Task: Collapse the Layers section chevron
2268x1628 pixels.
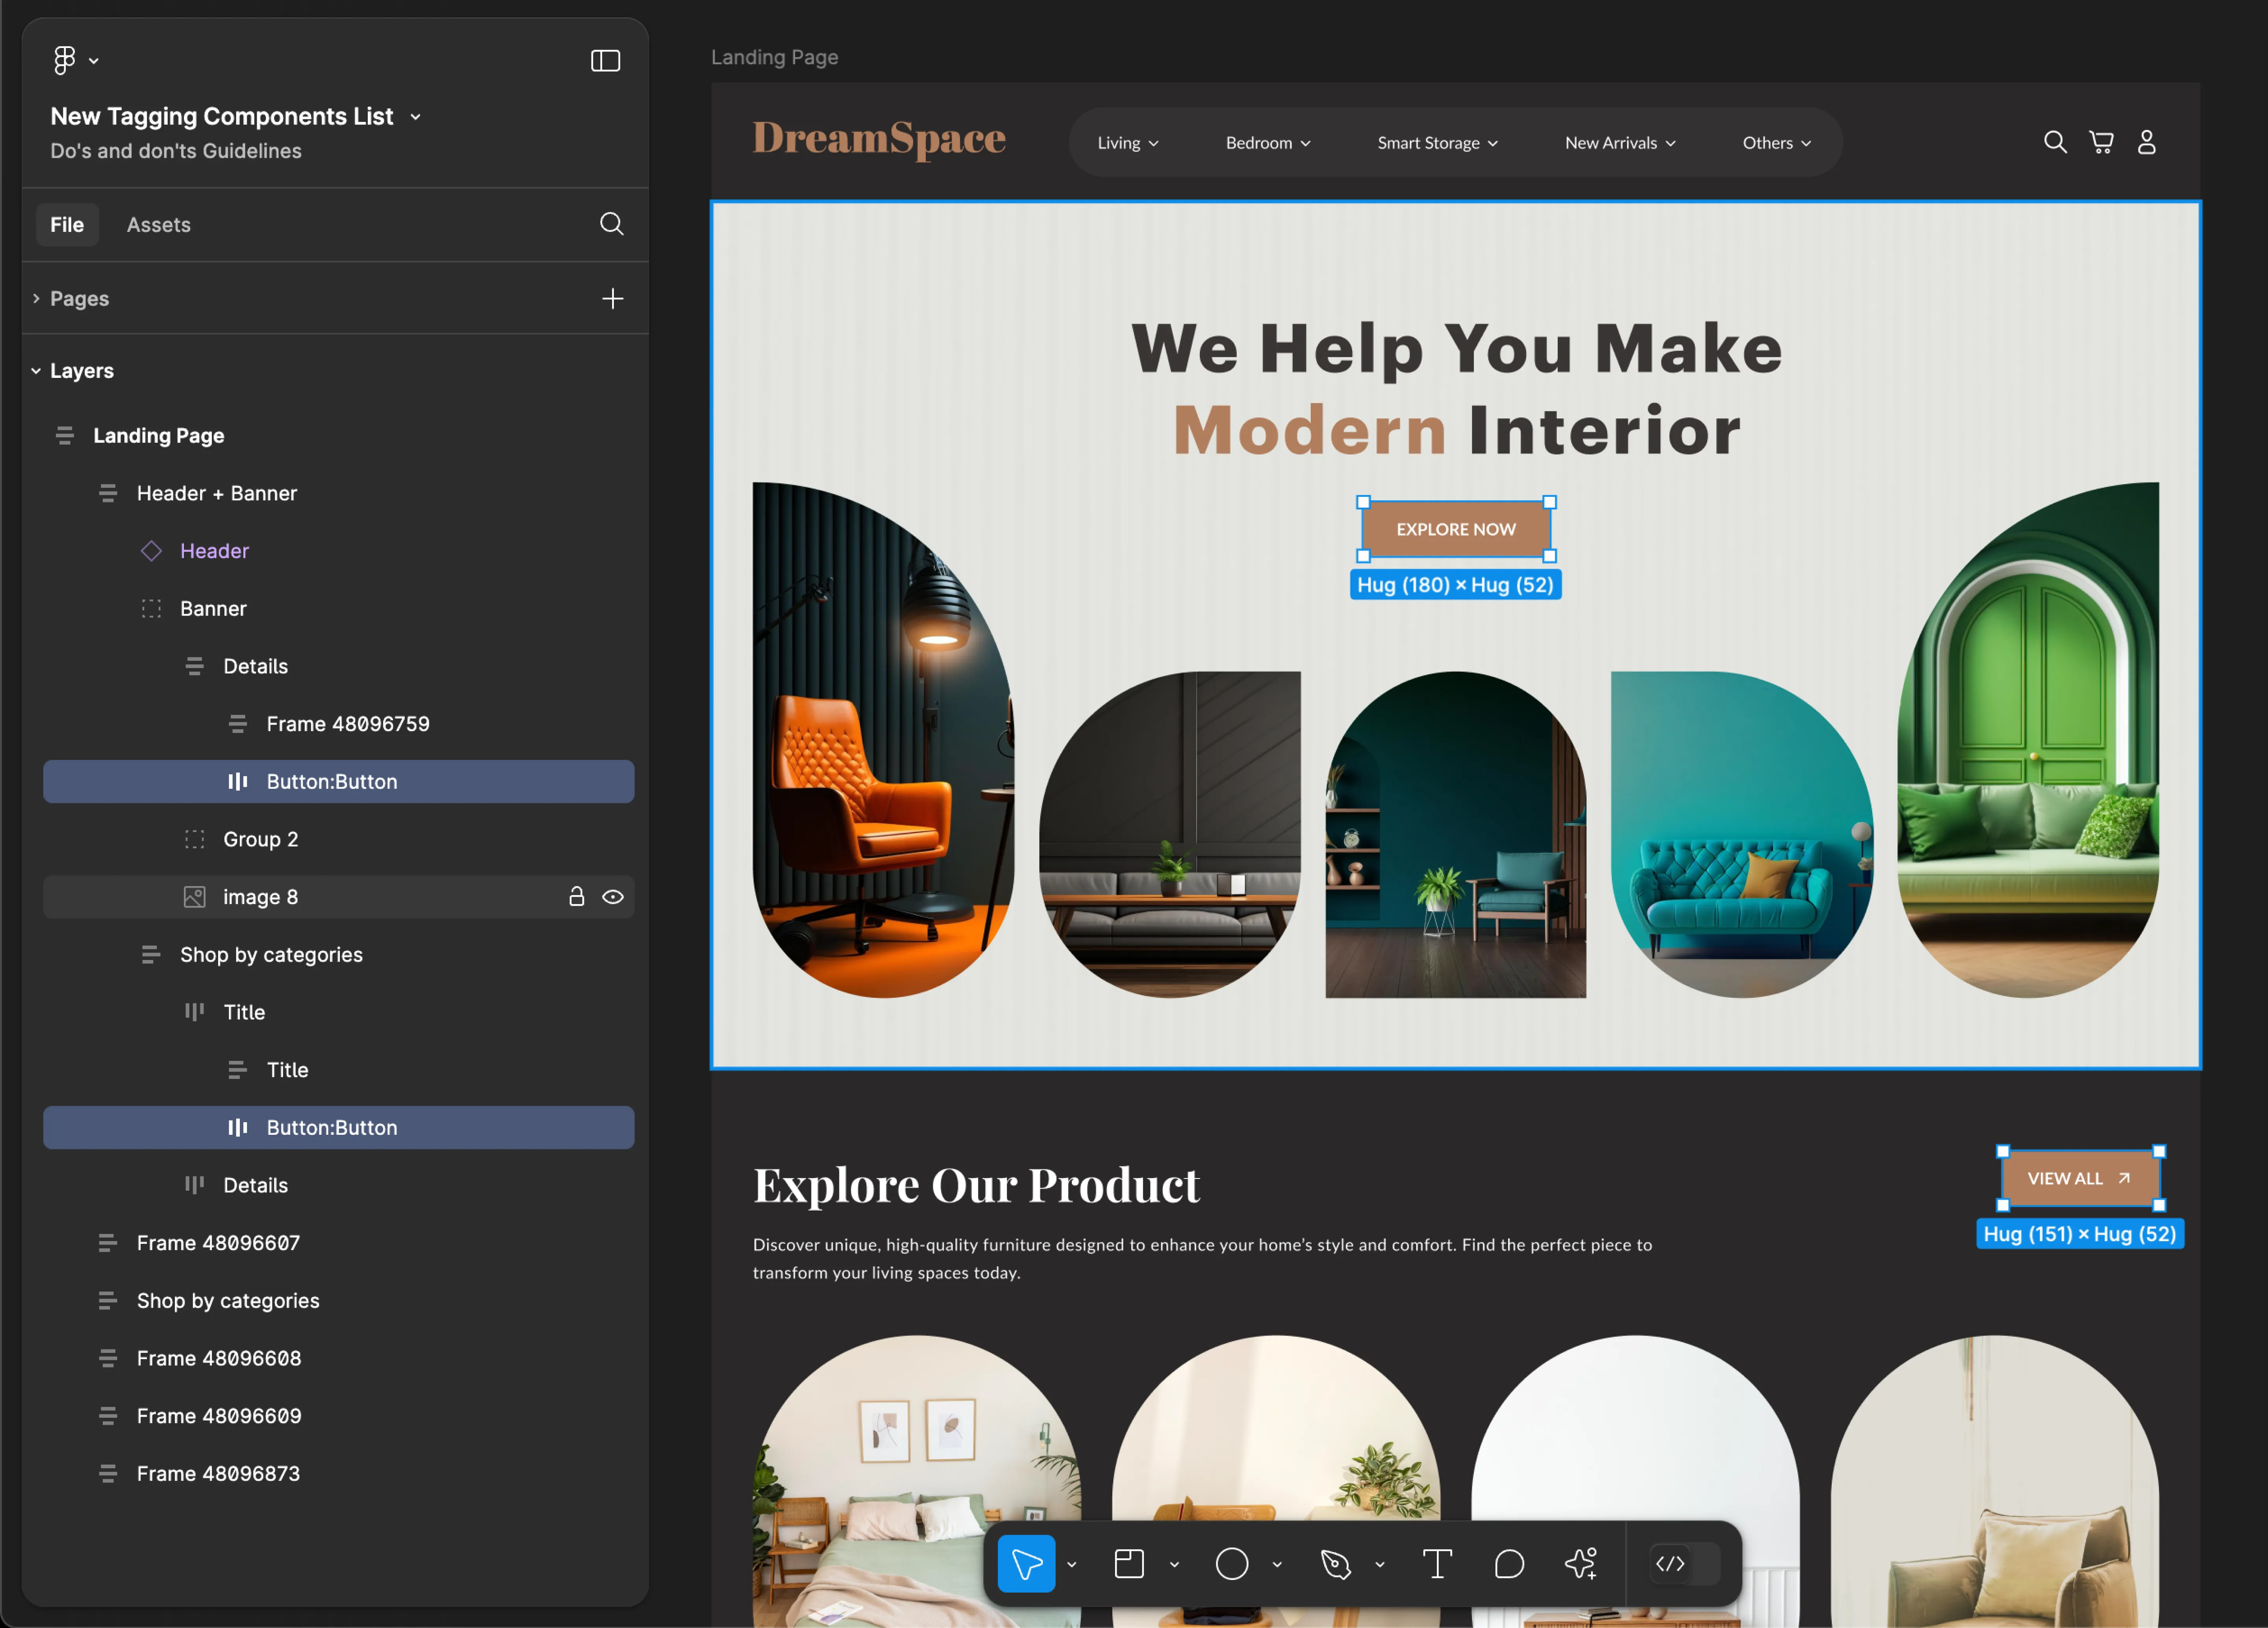Action: (36, 371)
